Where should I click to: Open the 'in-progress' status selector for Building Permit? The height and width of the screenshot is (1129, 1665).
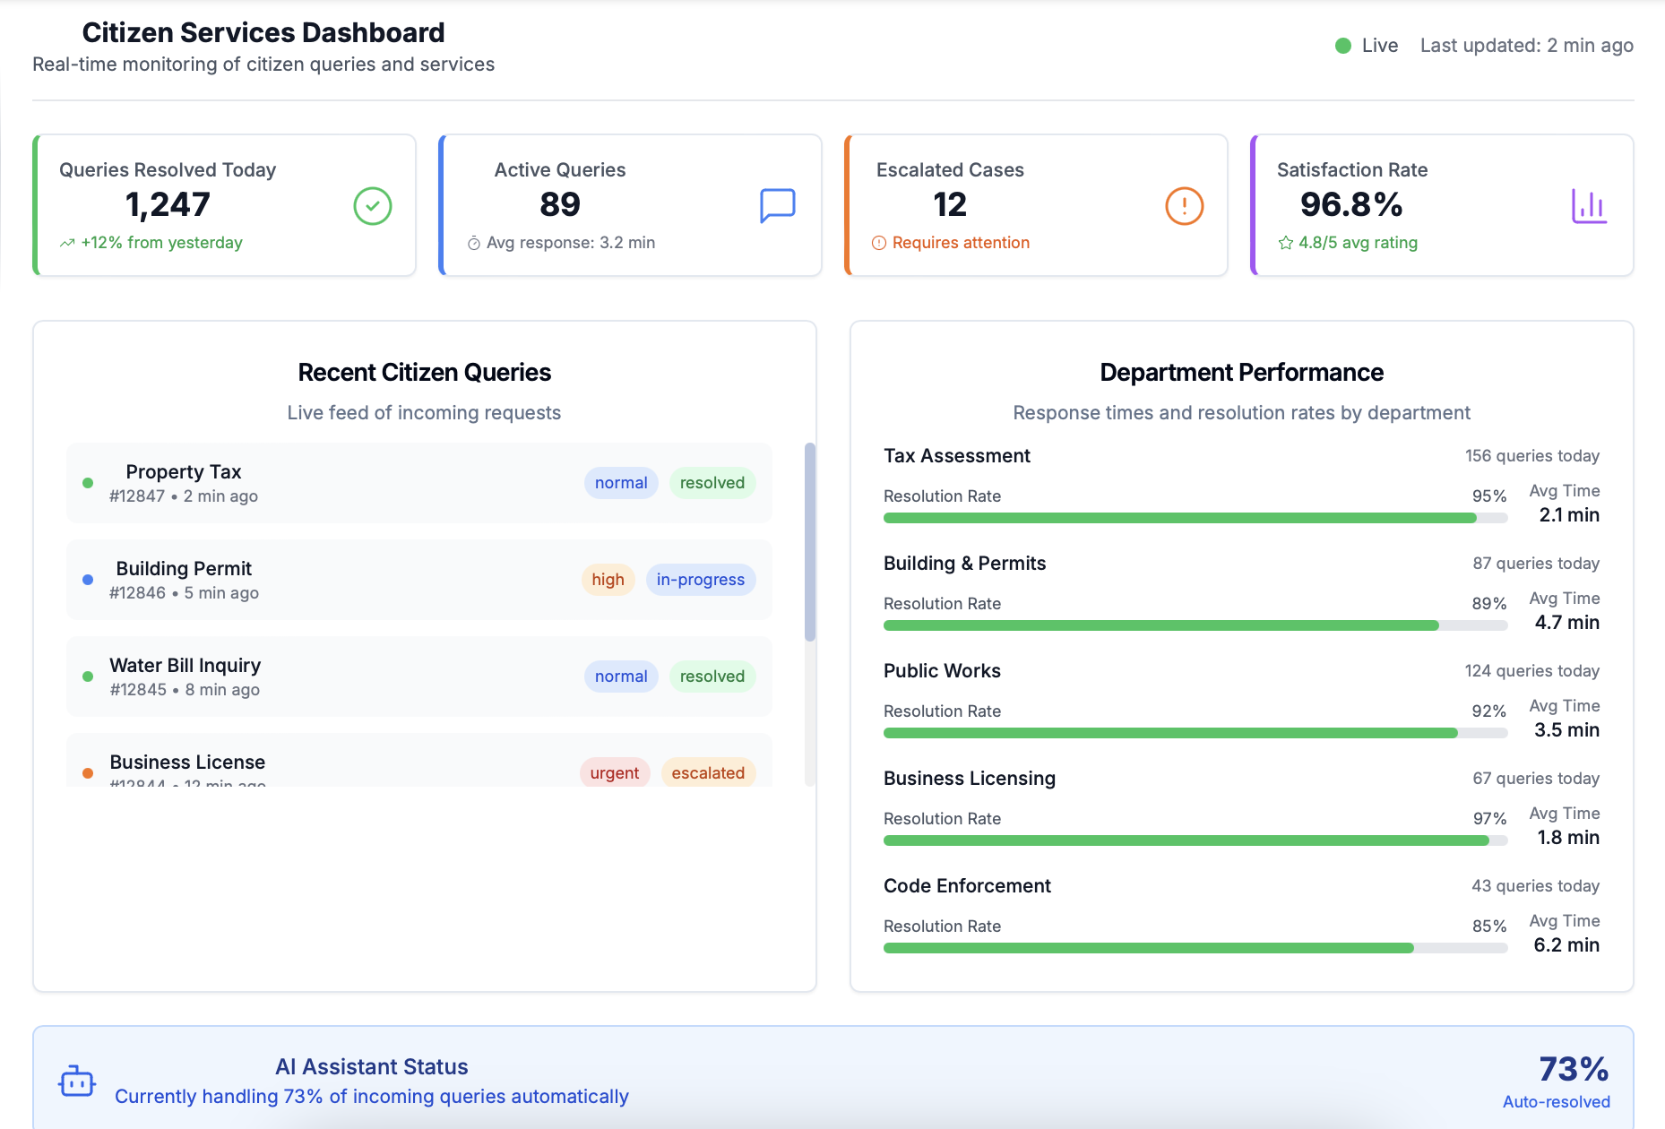(700, 580)
